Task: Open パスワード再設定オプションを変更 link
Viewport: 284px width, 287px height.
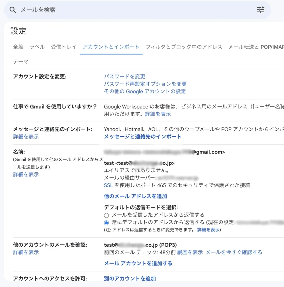Action: [145, 84]
